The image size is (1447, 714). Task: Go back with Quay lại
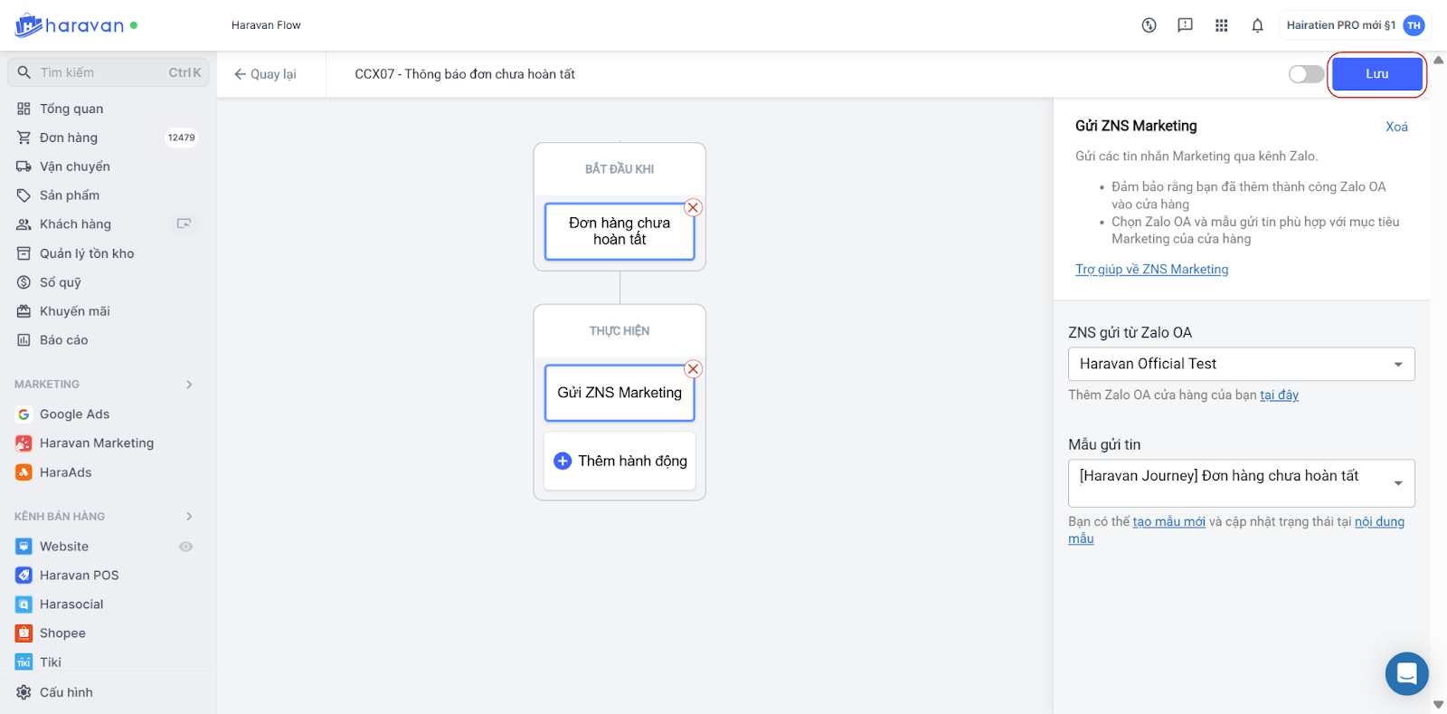tap(265, 74)
